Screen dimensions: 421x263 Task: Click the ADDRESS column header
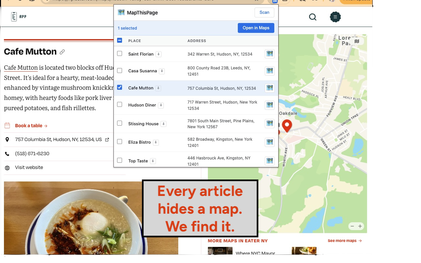tap(197, 41)
